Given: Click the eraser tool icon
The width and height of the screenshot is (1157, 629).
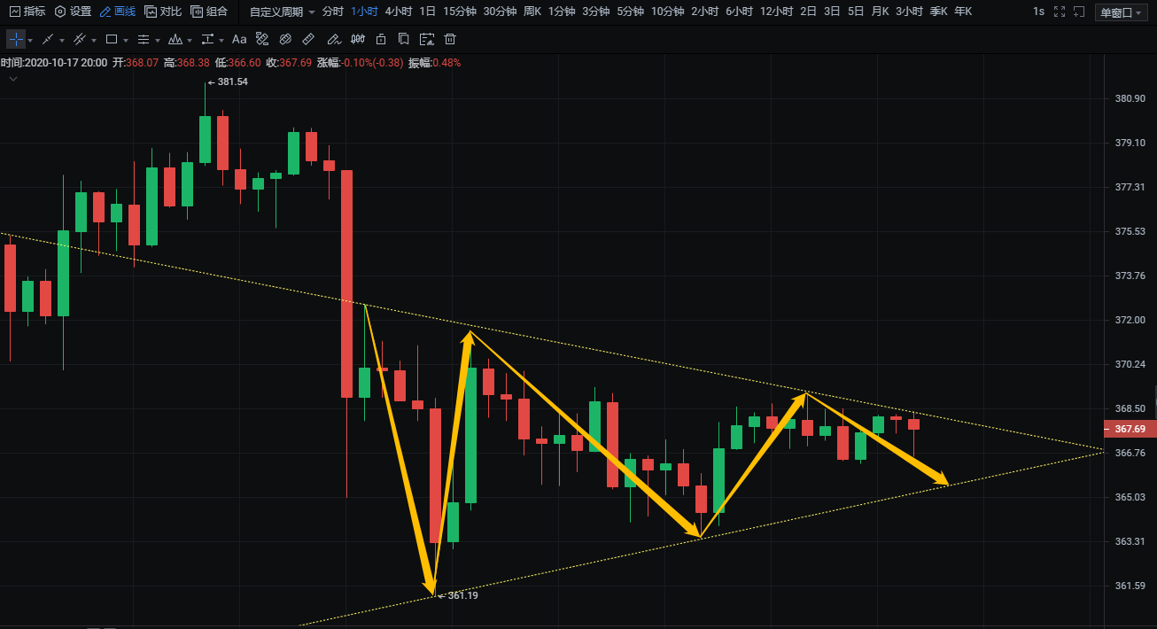Looking at the screenshot, I should coord(285,40).
